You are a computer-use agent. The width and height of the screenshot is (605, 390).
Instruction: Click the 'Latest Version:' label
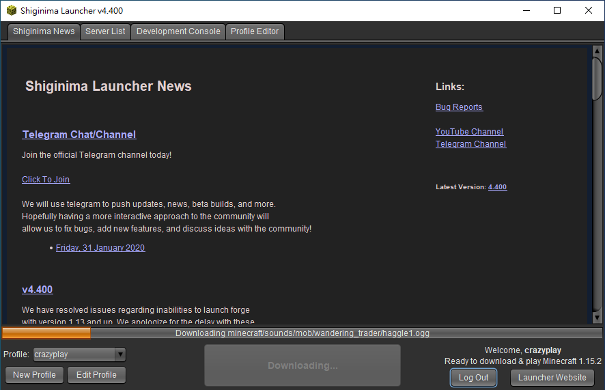[461, 186]
